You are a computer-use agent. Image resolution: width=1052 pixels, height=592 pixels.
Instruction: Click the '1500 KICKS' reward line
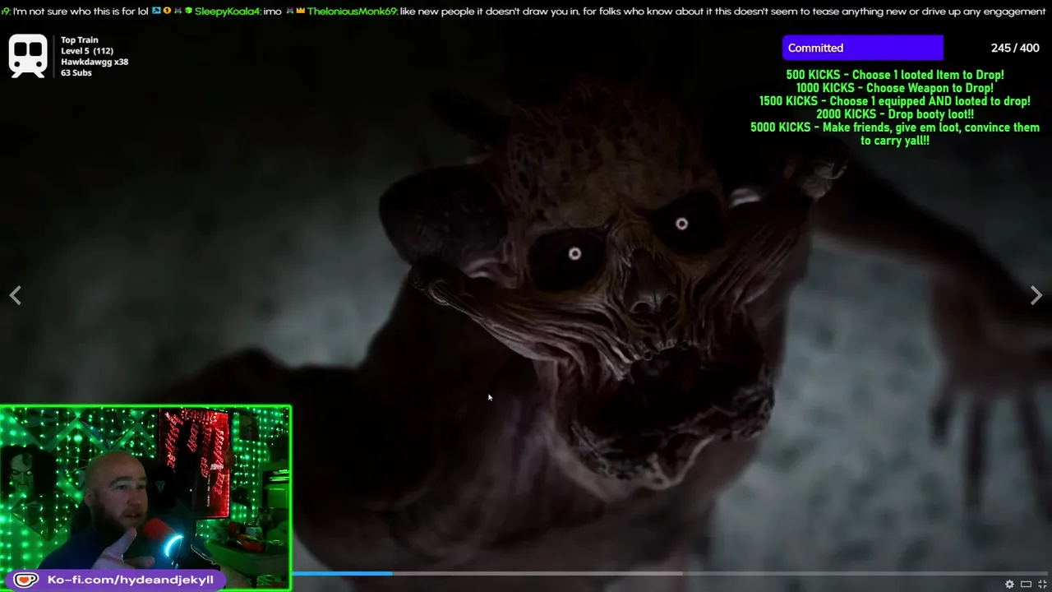894,101
